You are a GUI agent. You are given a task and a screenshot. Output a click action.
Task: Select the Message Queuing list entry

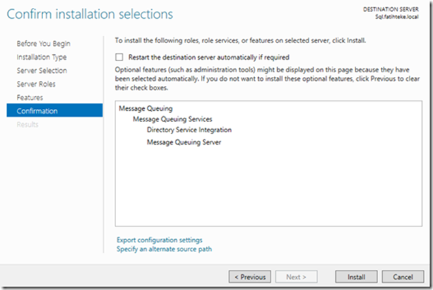[x=145, y=108]
